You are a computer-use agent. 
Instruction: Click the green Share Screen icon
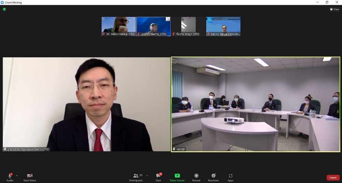(x=177, y=176)
